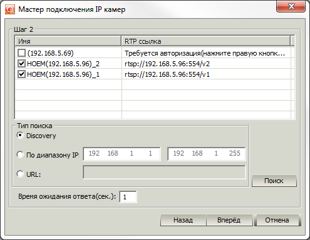Viewport: 310px width, 240px height.
Task: Click the end IP range field 192.168.1.255
Action: 207,154
